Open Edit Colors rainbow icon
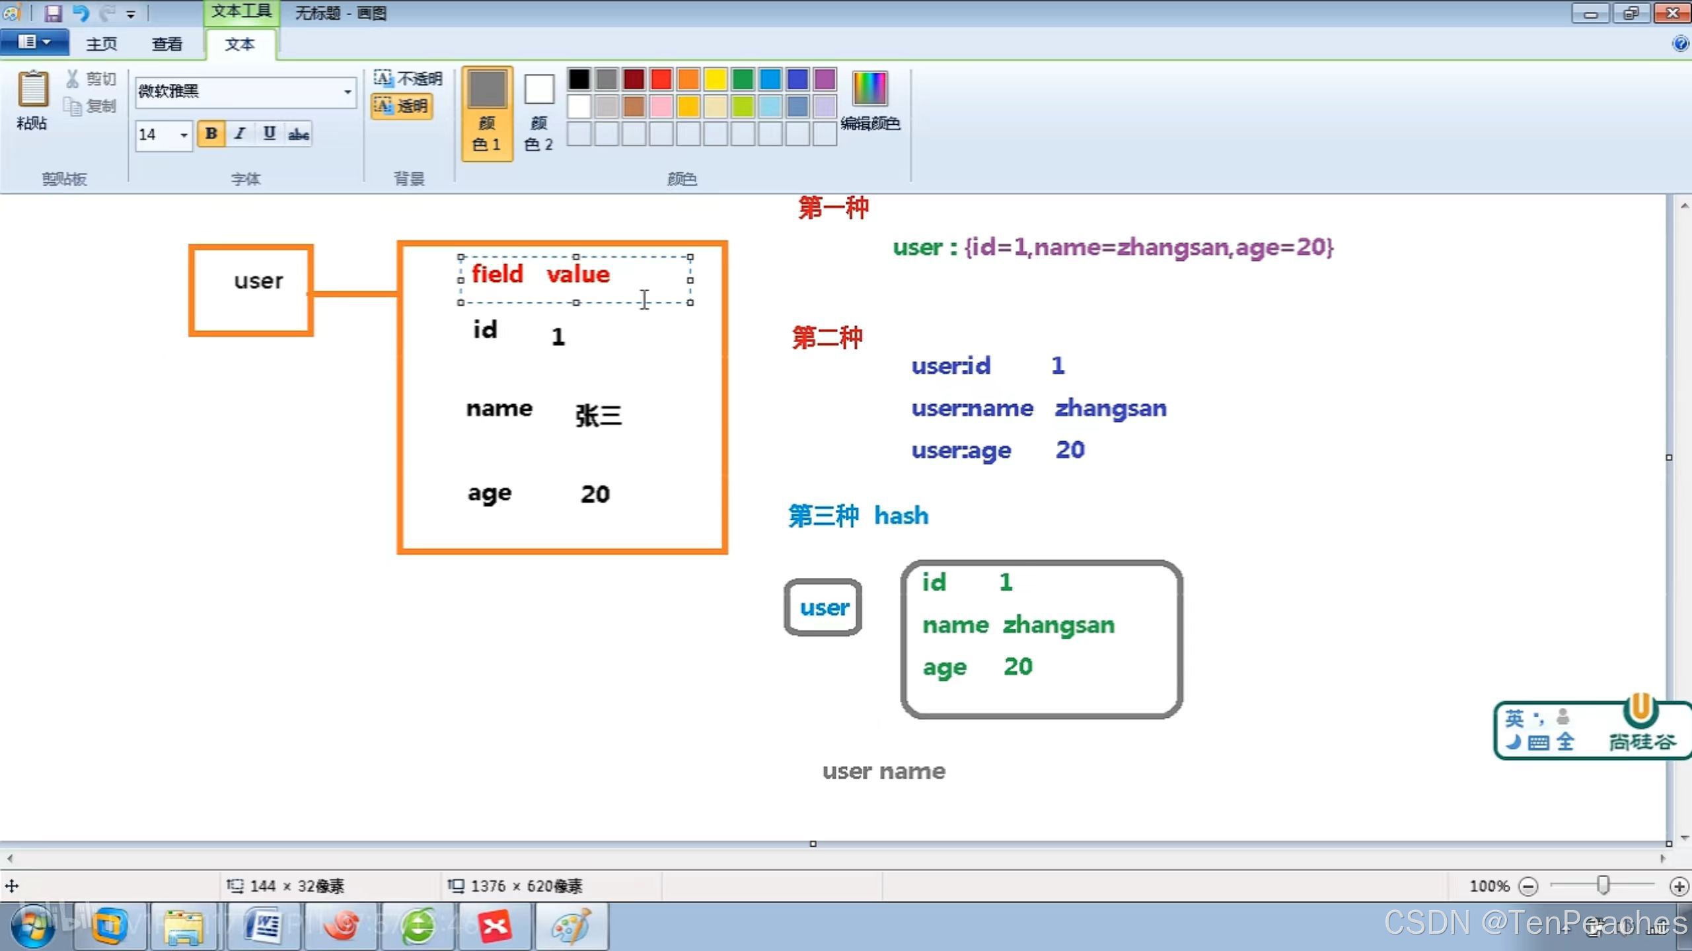 tap(869, 88)
